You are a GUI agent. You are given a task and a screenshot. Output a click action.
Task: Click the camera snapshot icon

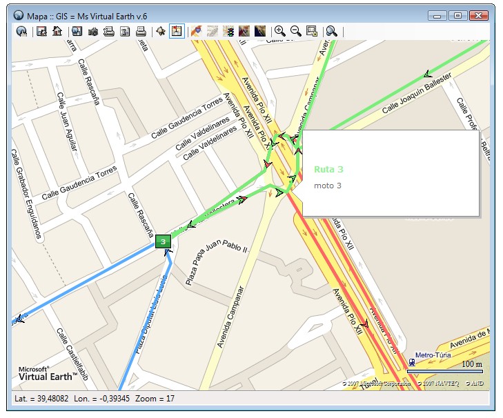(93, 31)
